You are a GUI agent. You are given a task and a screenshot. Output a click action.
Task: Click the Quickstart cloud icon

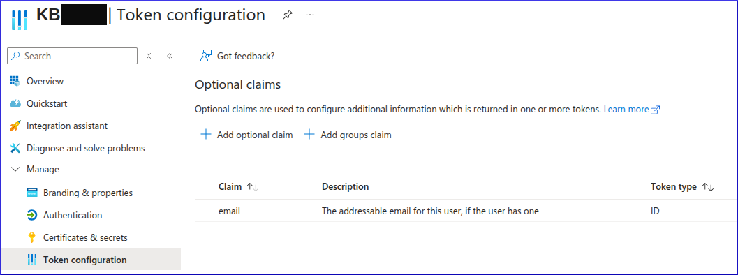pos(15,103)
